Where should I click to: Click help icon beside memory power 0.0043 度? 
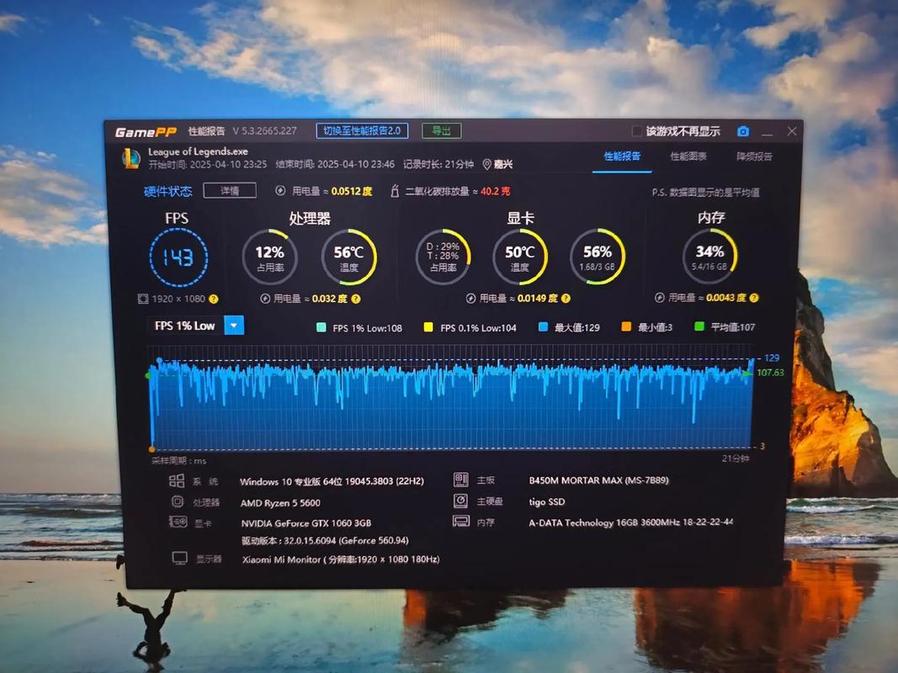click(754, 298)
